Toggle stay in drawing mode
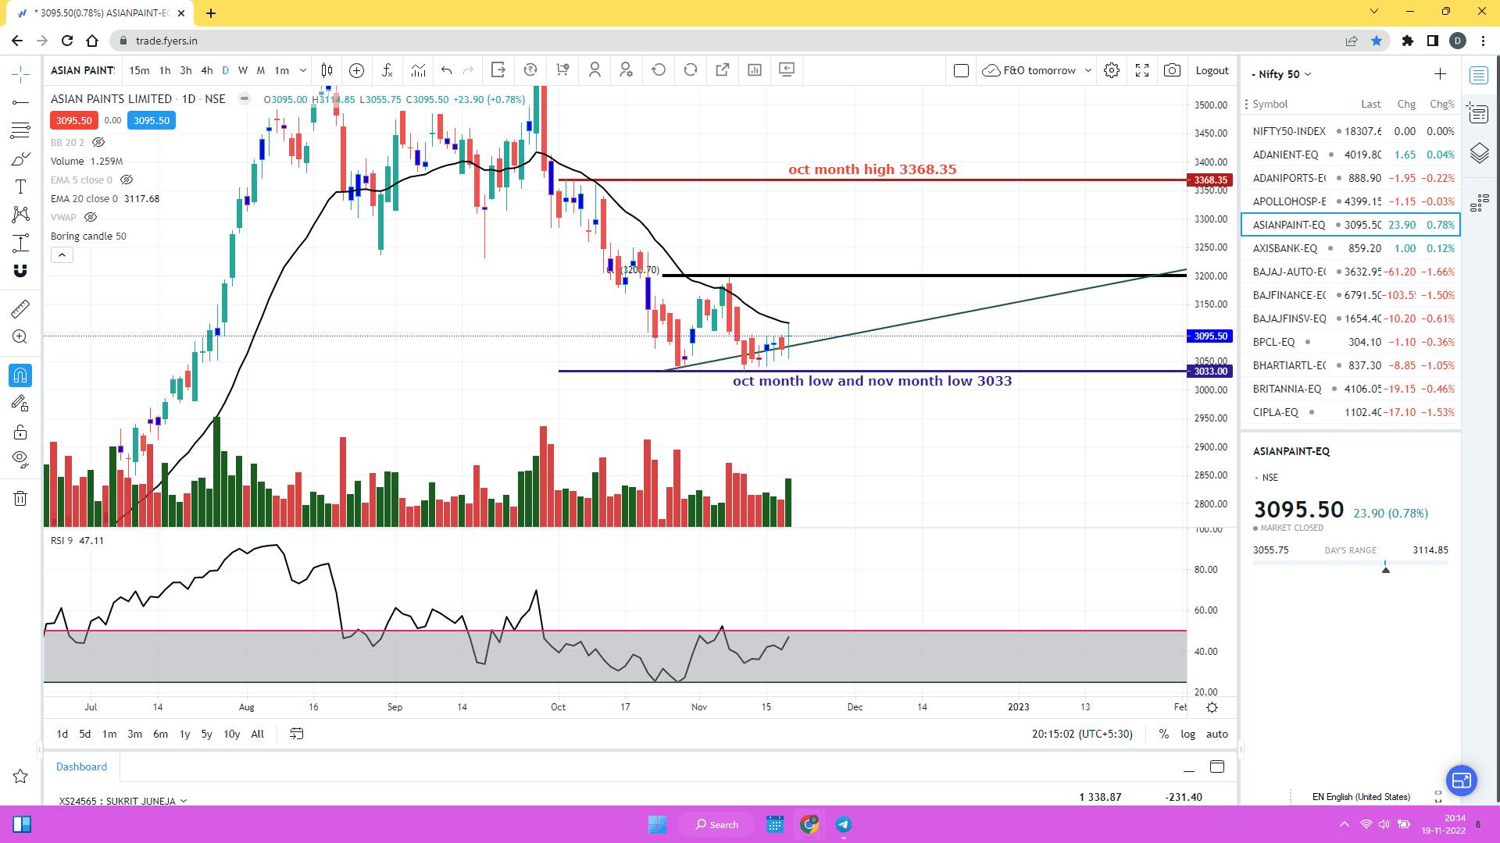 click(x=20, y=404)
